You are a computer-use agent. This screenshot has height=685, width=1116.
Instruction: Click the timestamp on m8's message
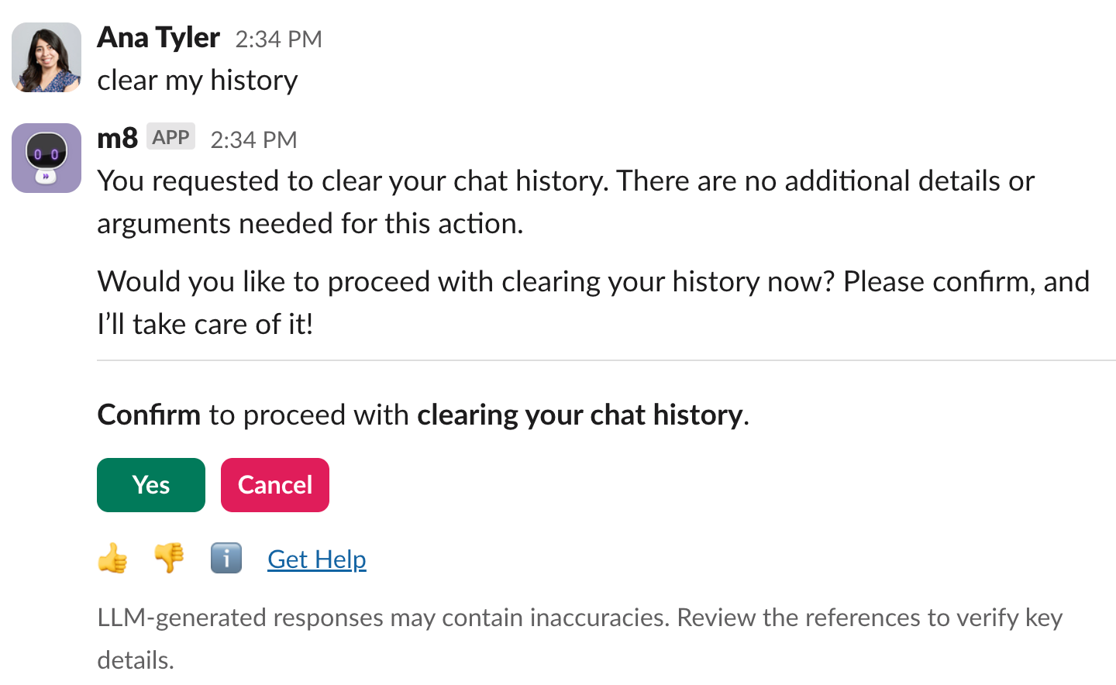[x=253, y=140]
